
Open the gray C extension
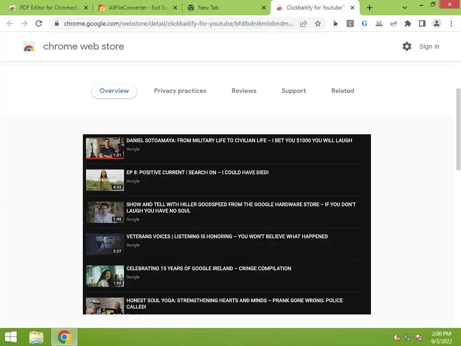click(x=350, y=23)
